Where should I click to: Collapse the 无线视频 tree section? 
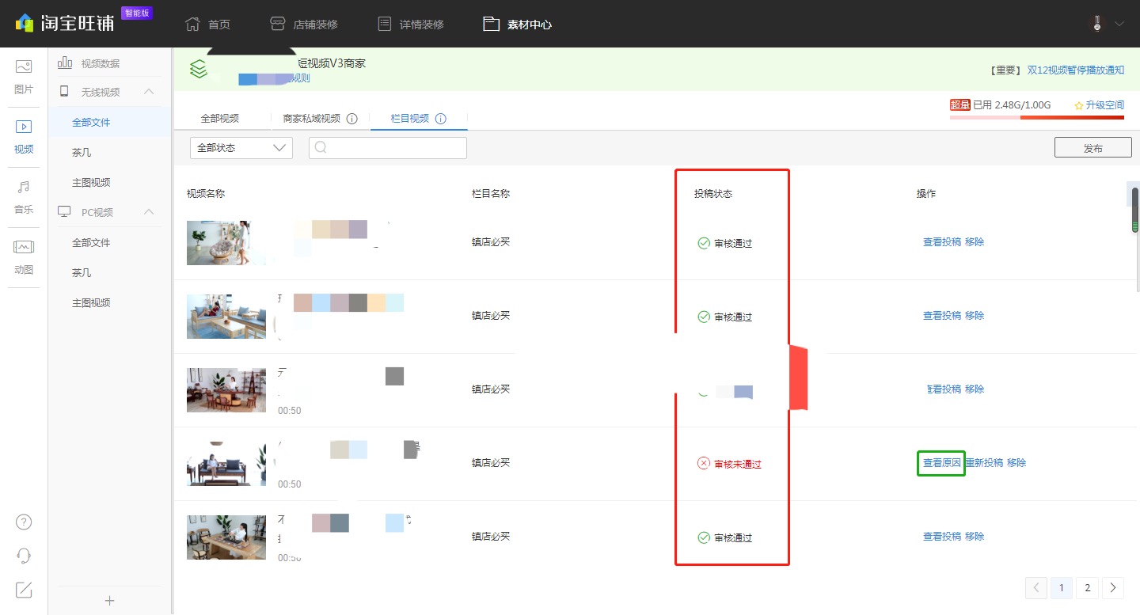[149, 92]
